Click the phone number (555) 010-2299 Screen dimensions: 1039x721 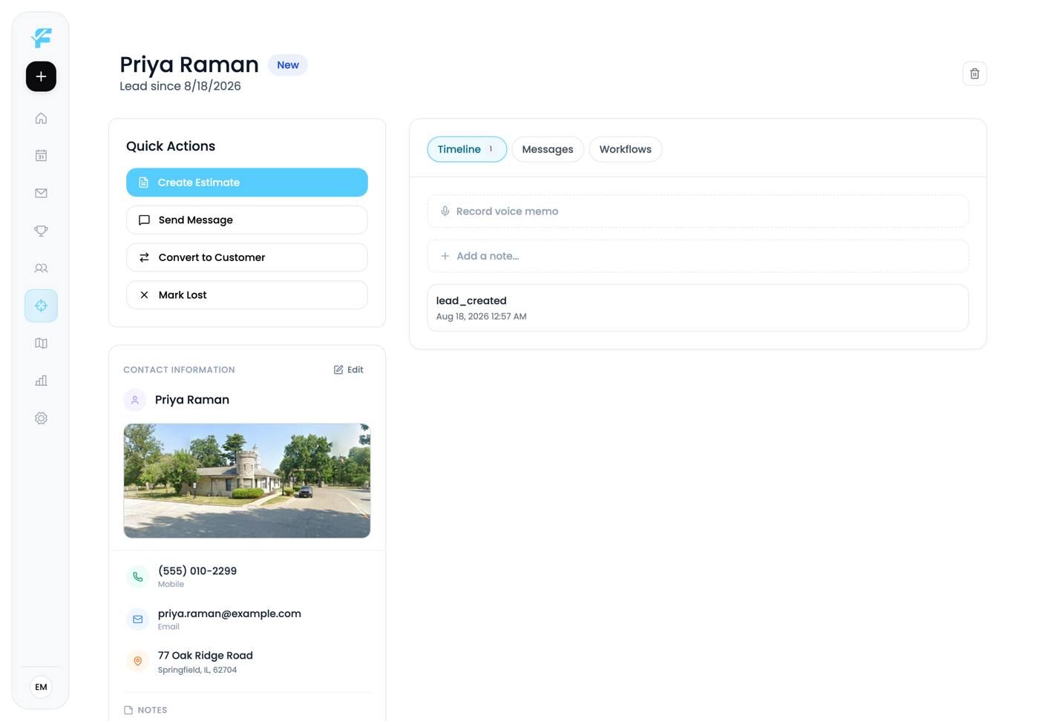tap(197, 571)
